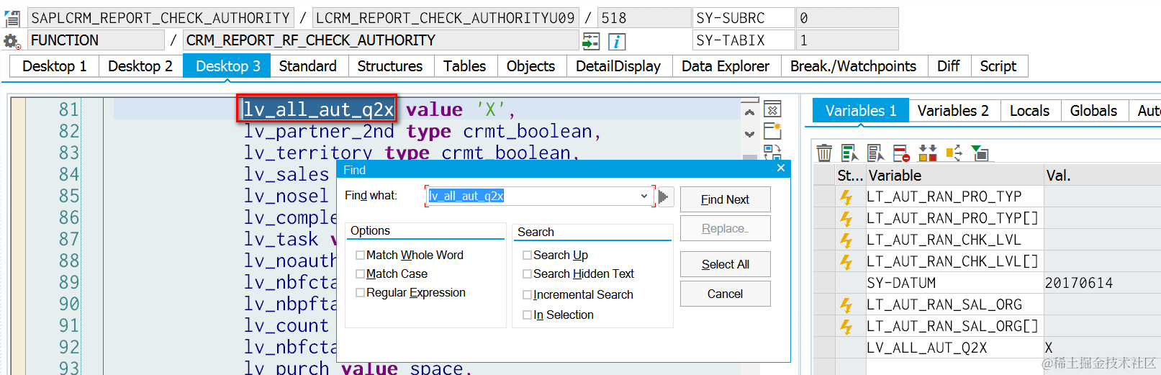
Task: Click the SY-SUBRC value field
Action: 846,18
